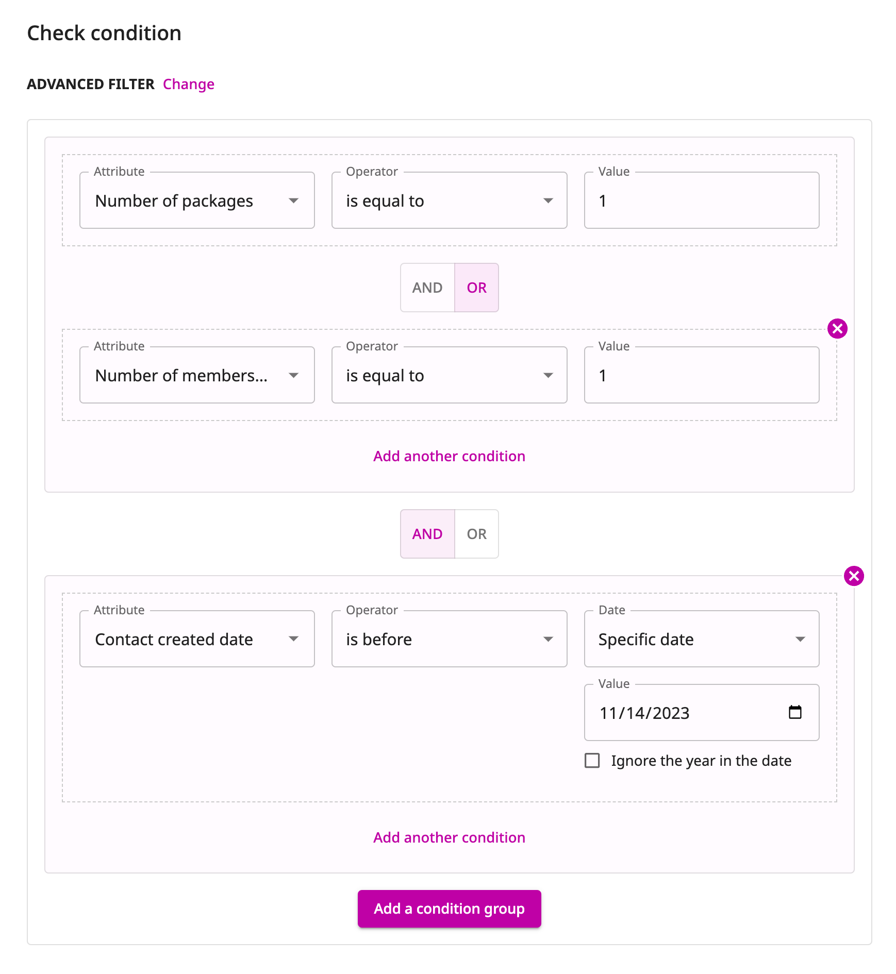This screenshot has height=974, width=896.
Task: Delete the Contact created date condition group
Action: (854, 576)
